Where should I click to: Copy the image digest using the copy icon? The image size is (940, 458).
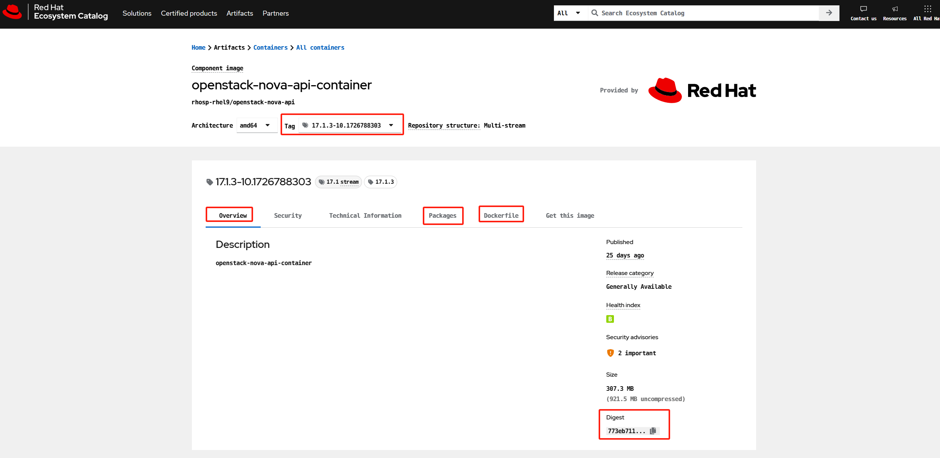pos(653,431)
